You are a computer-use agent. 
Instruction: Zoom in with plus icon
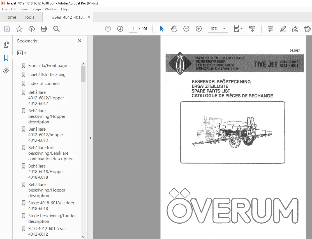198,29
